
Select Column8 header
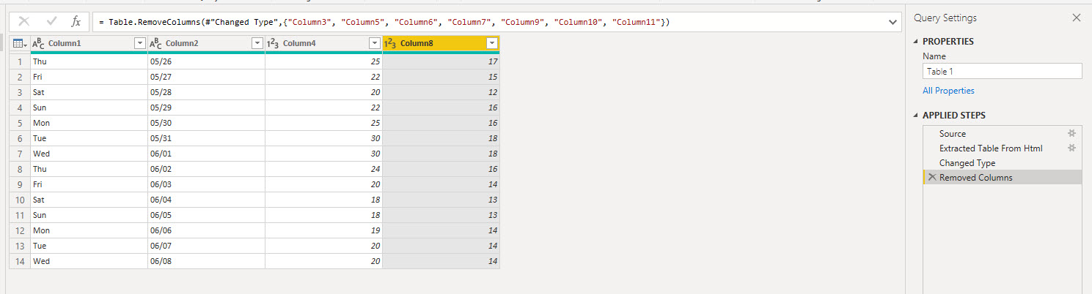pos(441,44)
